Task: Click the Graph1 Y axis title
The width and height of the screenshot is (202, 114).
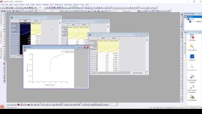Action: coord(27,67)
